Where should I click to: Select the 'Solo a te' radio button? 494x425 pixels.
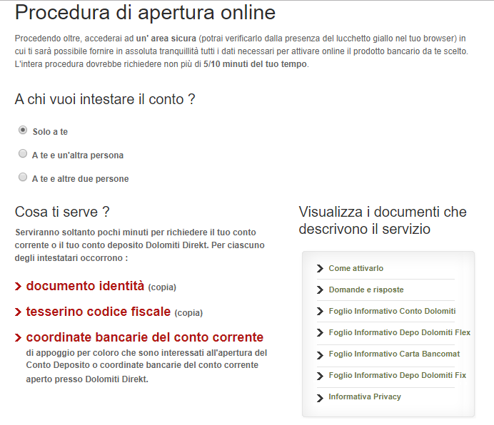tap(23, 130)
